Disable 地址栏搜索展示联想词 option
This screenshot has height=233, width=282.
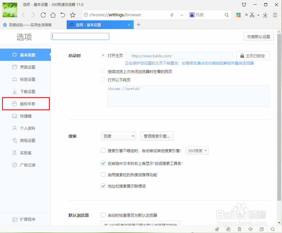(x=103, y=186)
